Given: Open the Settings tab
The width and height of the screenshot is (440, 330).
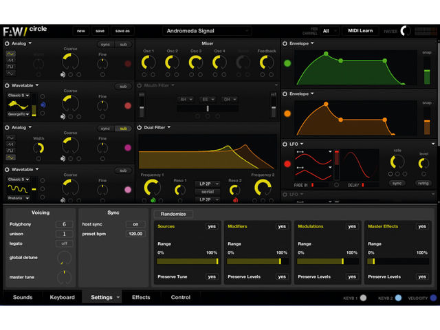Looking at the screenshot, I should pyautogui.click(x=102, y=297).
